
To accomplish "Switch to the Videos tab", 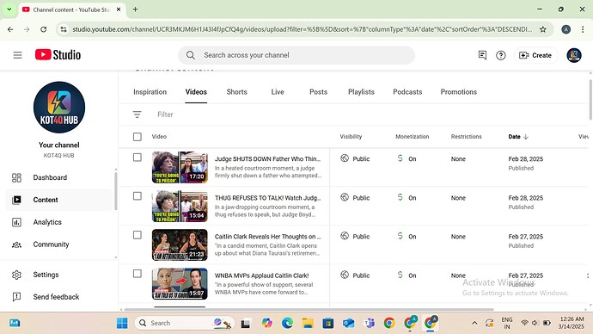I will (x=196, y=92).
